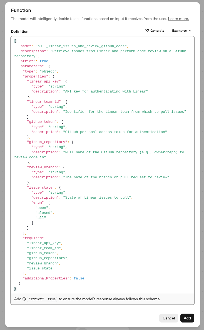Click the Add button

point(187,318)
